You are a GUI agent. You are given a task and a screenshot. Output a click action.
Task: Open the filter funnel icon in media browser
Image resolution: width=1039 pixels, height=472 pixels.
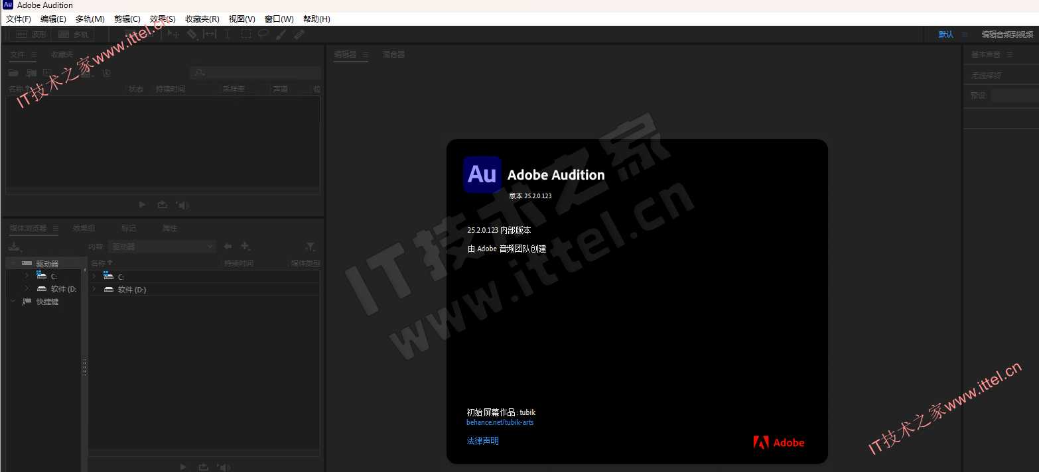point(310,247)
